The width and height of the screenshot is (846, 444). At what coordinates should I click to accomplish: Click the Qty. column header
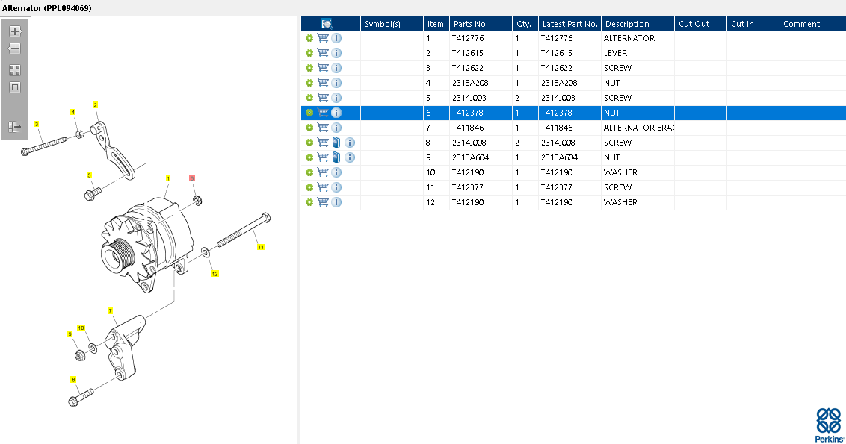(525, 24)
